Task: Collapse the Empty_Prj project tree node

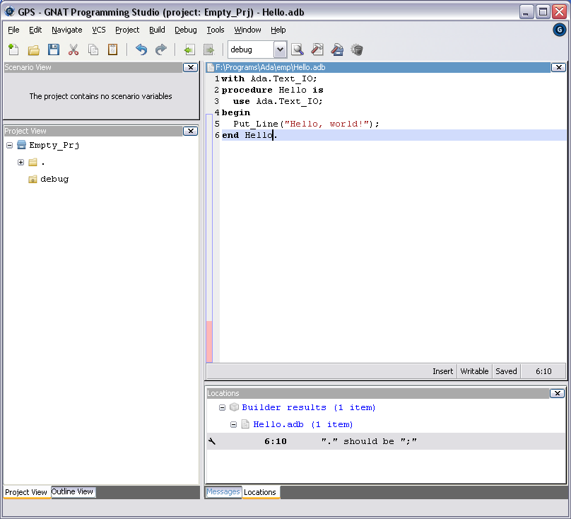Action: pyautogui.click(x=10, y=145)
